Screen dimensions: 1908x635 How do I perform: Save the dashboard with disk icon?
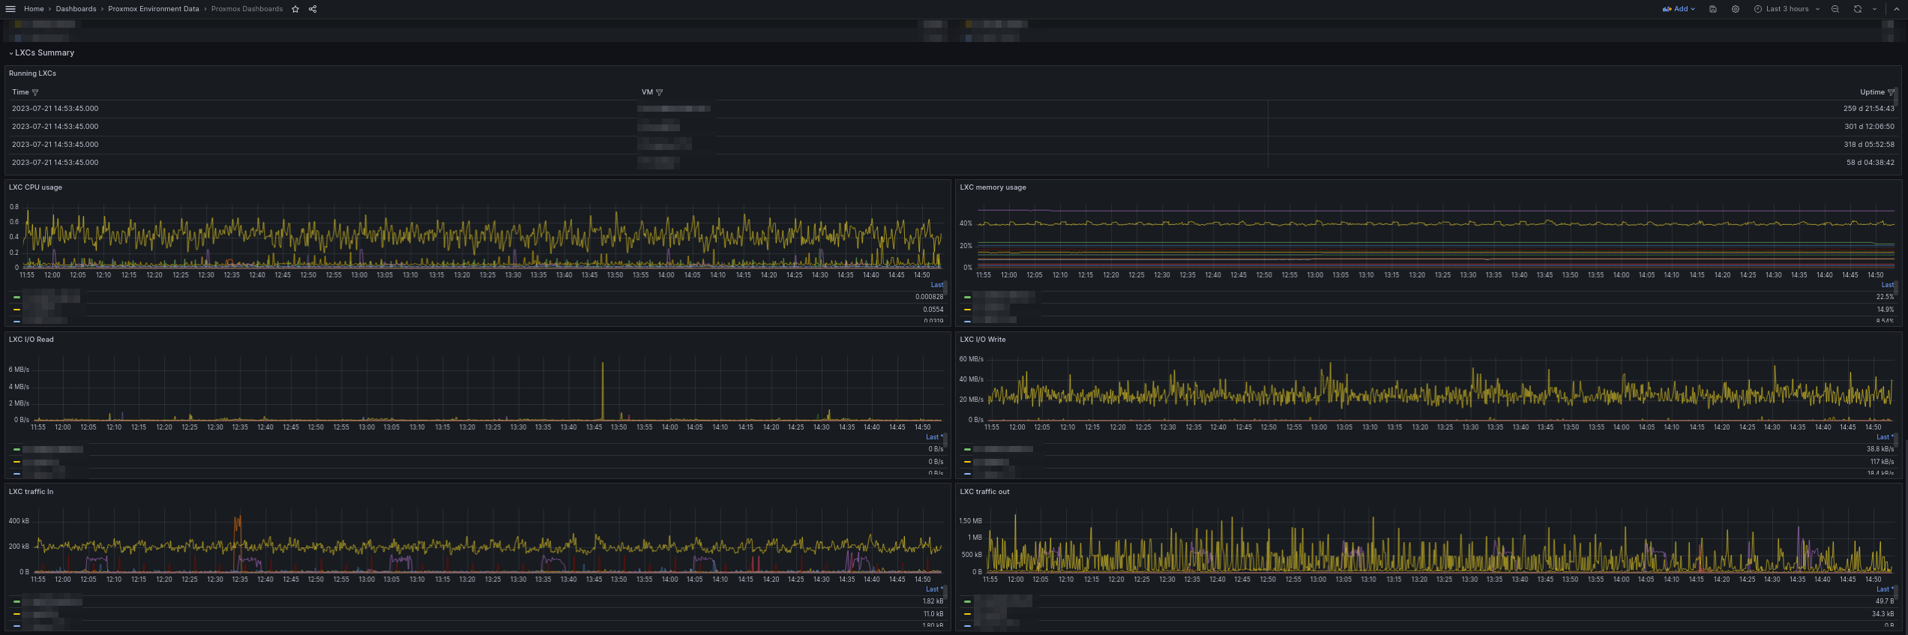pos(1713,9)
